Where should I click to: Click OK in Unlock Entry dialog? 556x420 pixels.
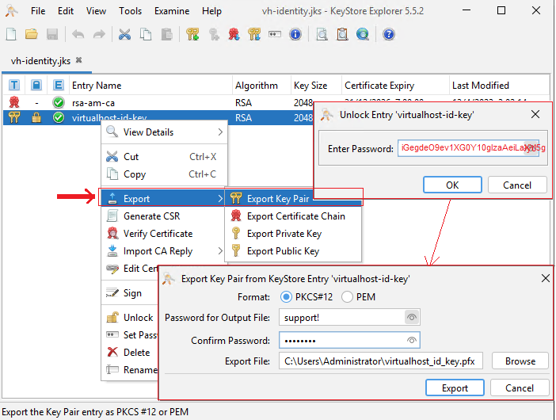coord(452,185)
